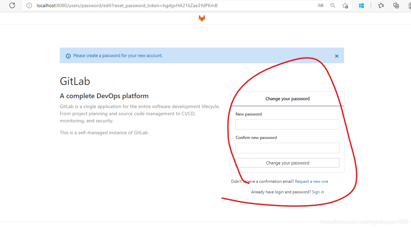411x228 pixels.
Task: Open the favorites list icon
Action: pos(381,5)
